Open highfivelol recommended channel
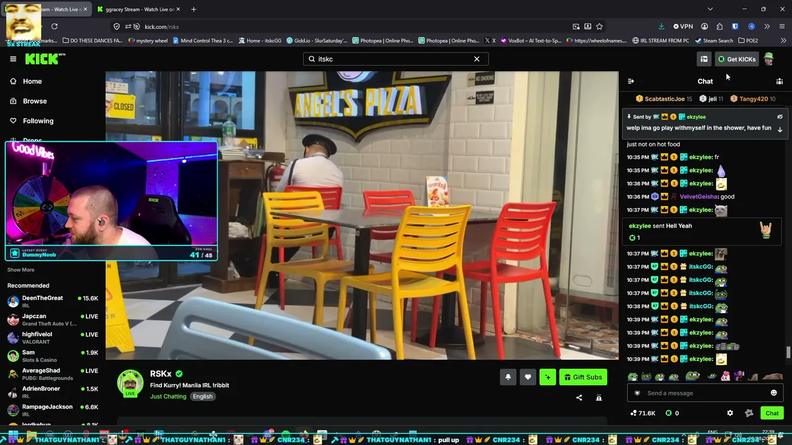 tap(53, 337)
